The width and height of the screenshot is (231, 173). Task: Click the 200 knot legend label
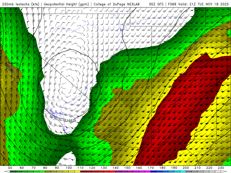click(186, 168)
